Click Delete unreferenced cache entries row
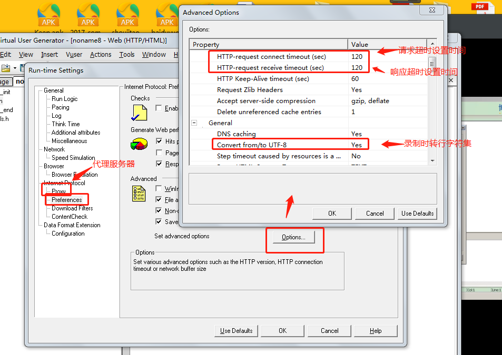This screenshot has width=502, height=355. [x=309, y=112]
